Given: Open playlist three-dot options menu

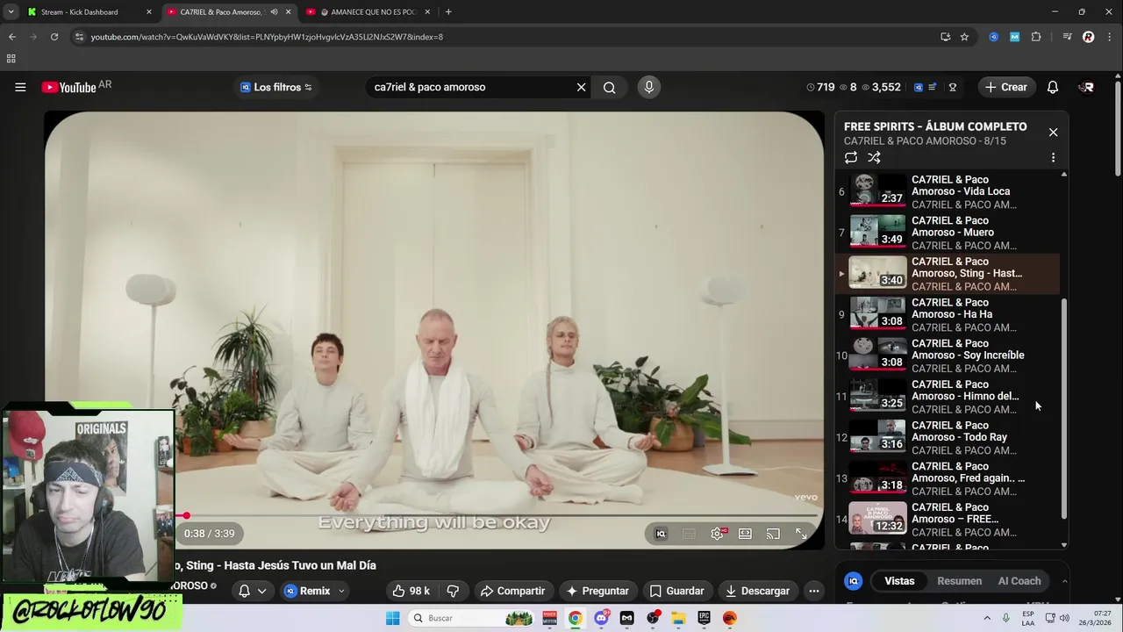Looking at the screenshot, I should click(1053, 157).
